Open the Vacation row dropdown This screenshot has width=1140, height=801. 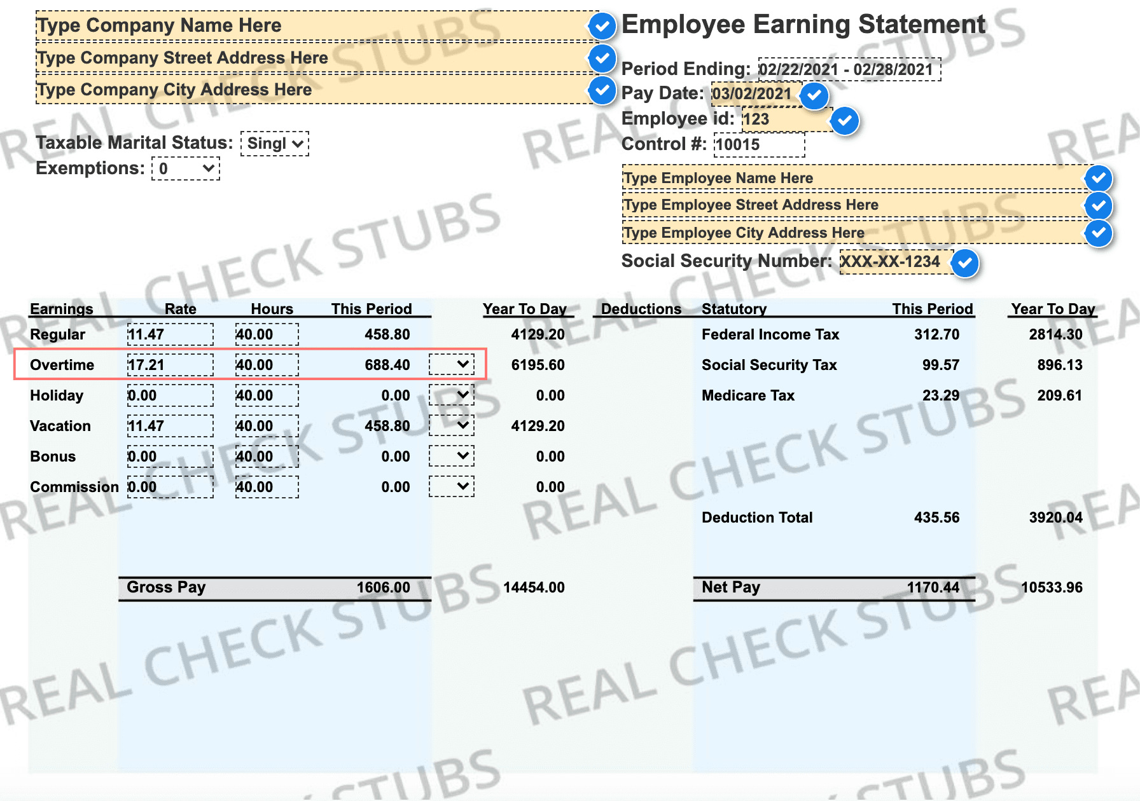pyautogui.click(x=452, y=425)
